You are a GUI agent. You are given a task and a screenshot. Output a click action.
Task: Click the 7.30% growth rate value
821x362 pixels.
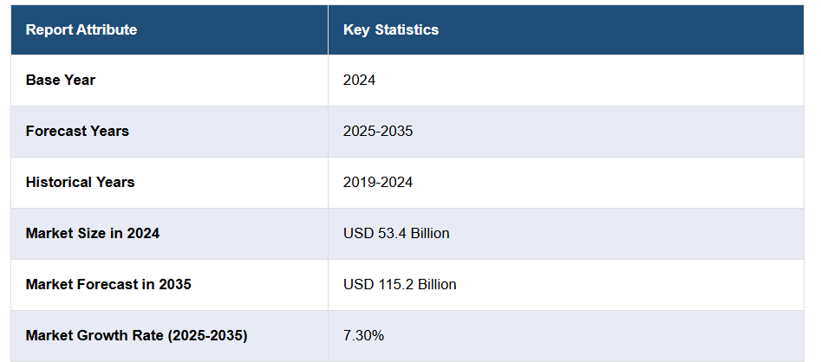(x=362, y=335)
